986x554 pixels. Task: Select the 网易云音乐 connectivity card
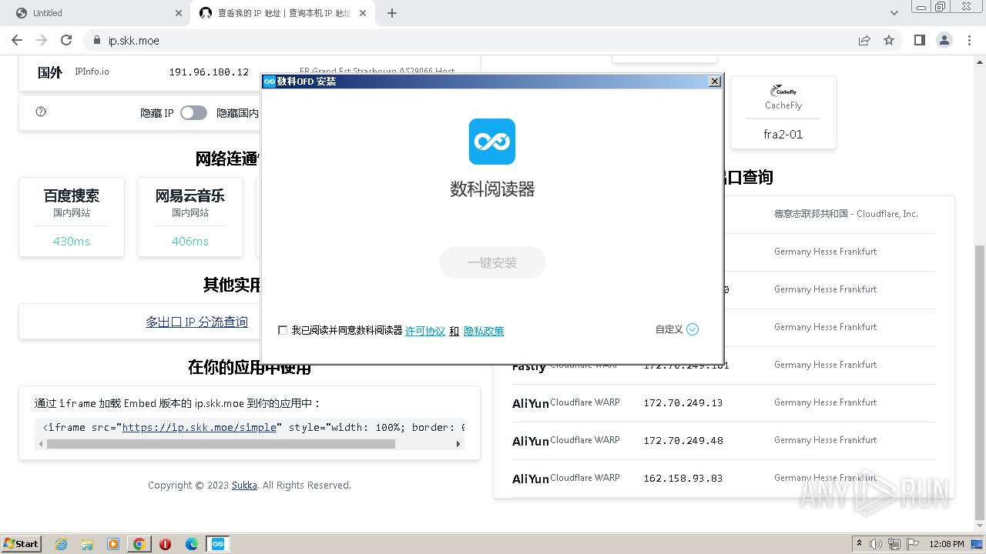pyautogui.click(x=190, y=217)
